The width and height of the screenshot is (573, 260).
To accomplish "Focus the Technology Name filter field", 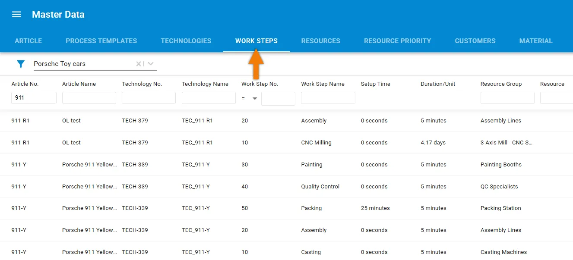I will point(209,98).
